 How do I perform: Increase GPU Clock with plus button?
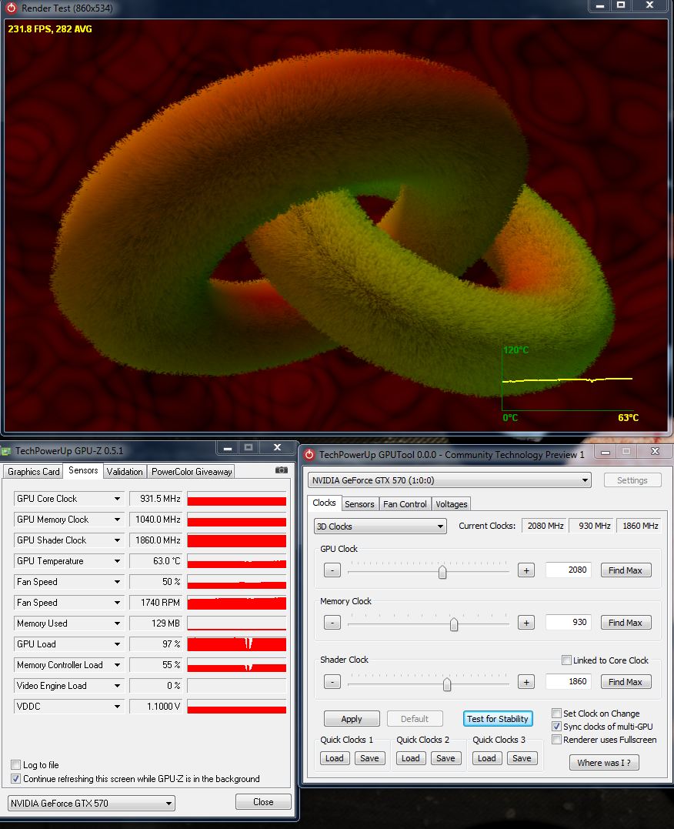pyautogui.click(x=526, y=570)
